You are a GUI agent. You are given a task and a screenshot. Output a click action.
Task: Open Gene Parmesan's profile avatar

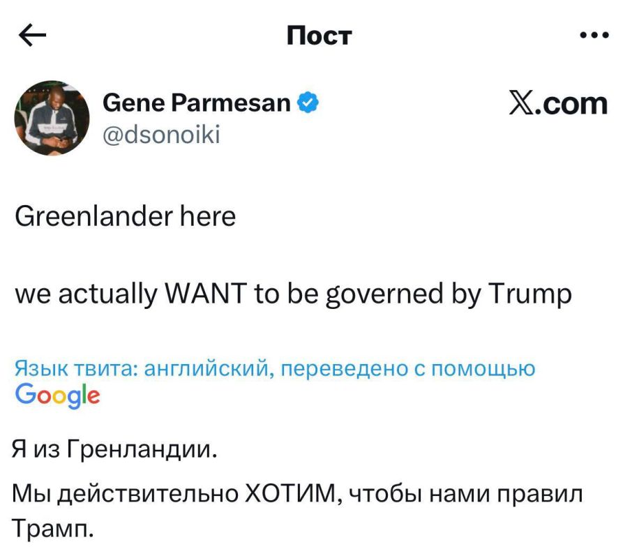[x=52, y=116]
